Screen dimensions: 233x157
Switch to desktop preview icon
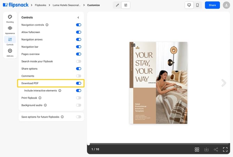189,5
